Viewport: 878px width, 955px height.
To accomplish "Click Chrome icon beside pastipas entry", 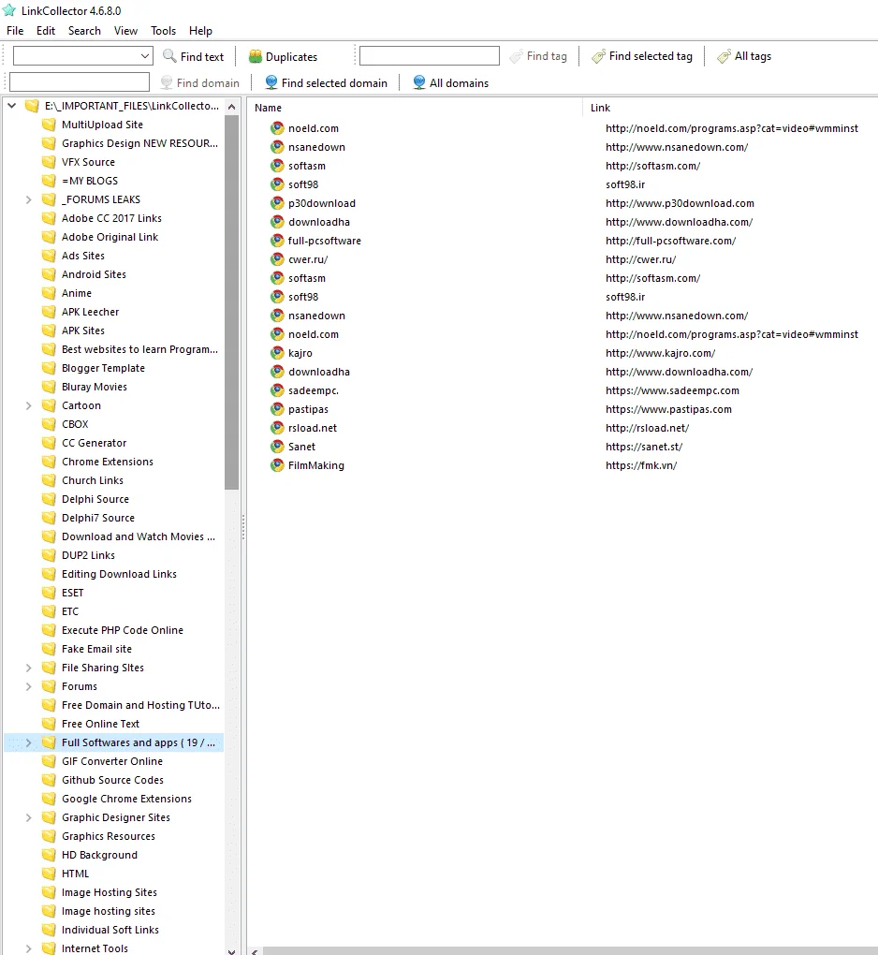I will click(x=278, y=409).
